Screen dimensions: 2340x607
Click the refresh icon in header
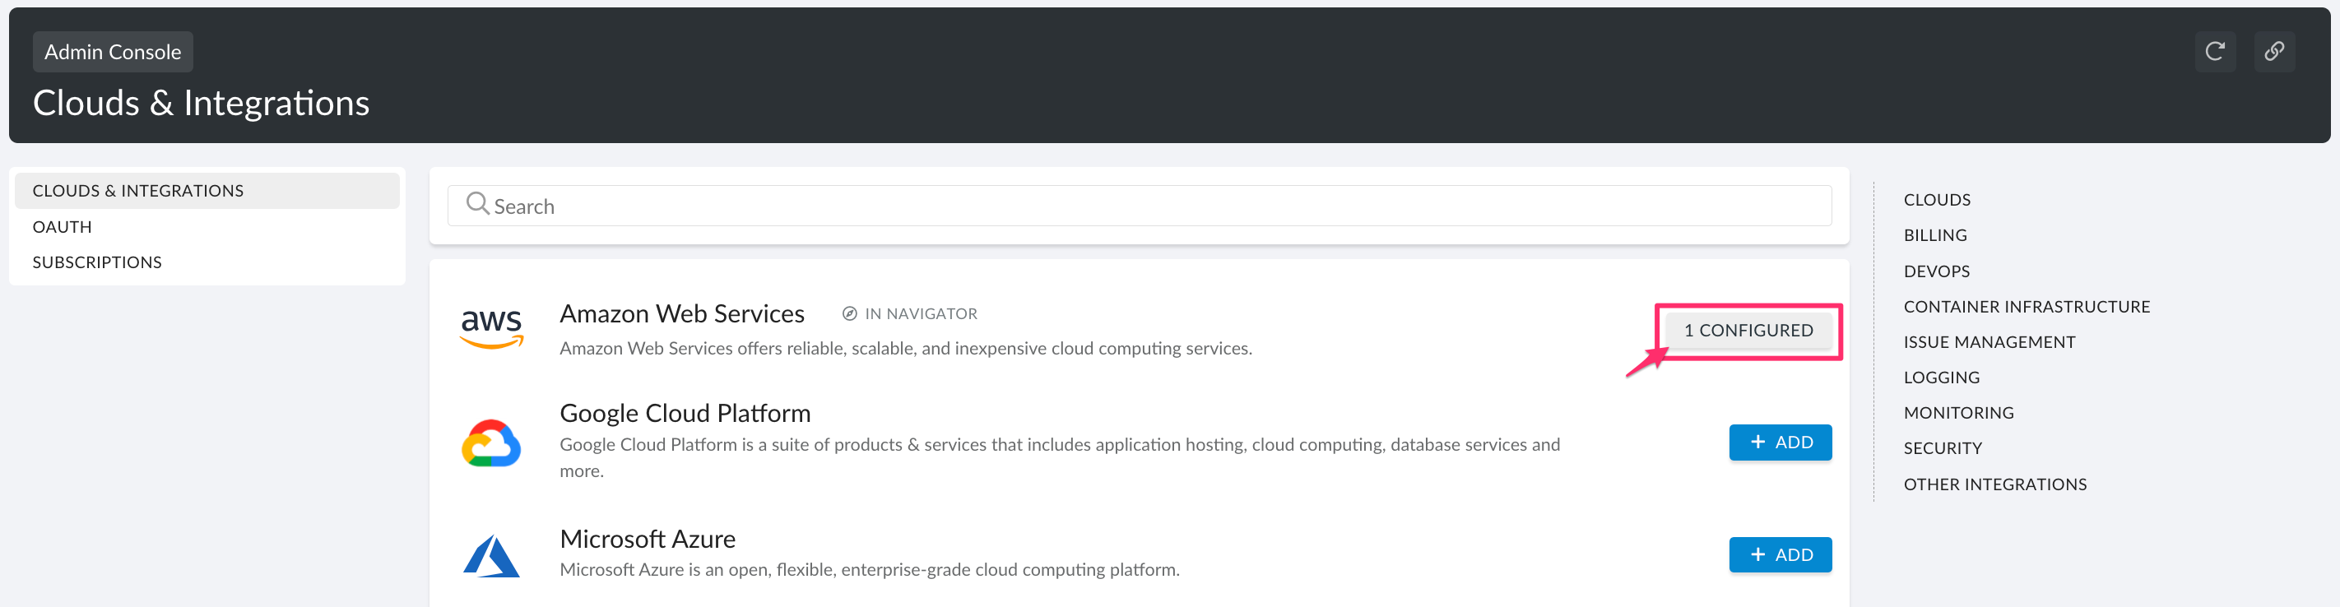2215,52
